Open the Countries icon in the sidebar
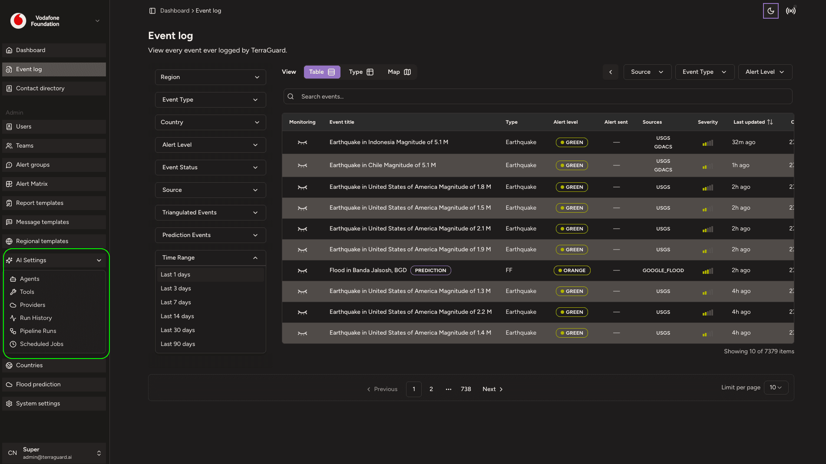Image resolution: width=826 pixels, height=464 pixels. tap(9, 365)
